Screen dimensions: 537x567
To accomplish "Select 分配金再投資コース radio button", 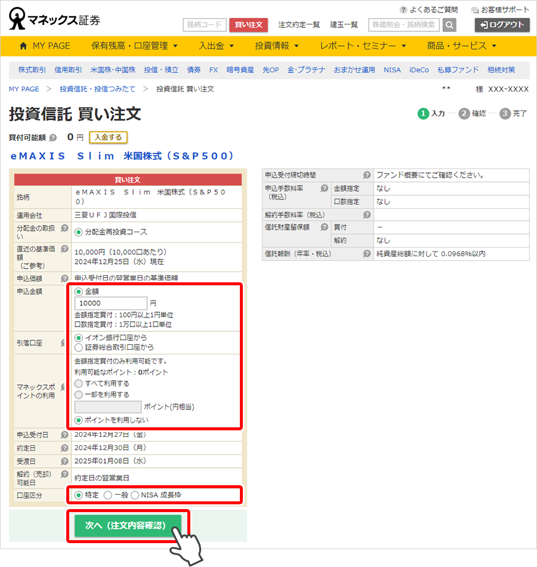I will click(79, 232).
